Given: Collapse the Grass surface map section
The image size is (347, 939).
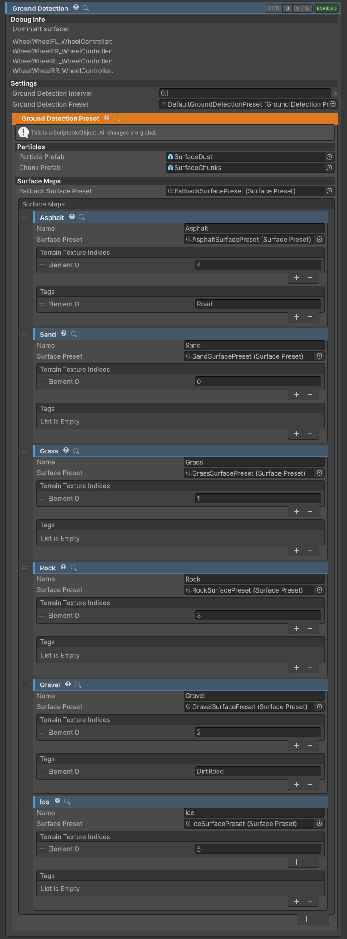Looking at the screenshot, I should pyautogui.click(x=180, y=451).
